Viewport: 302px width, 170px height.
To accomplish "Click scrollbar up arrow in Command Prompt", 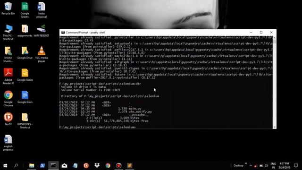I will point(275,38).
